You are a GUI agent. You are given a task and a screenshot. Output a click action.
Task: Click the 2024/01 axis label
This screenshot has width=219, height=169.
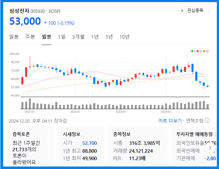click(166, 112)
